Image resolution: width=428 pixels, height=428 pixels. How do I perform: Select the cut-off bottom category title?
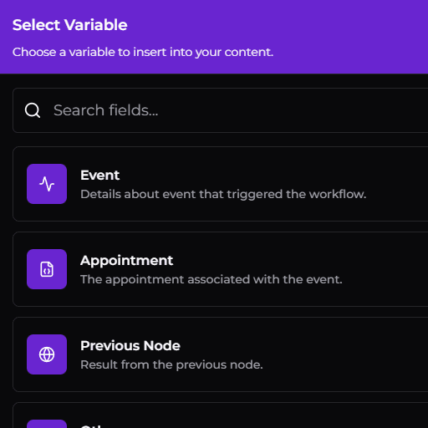pos(91,426)
